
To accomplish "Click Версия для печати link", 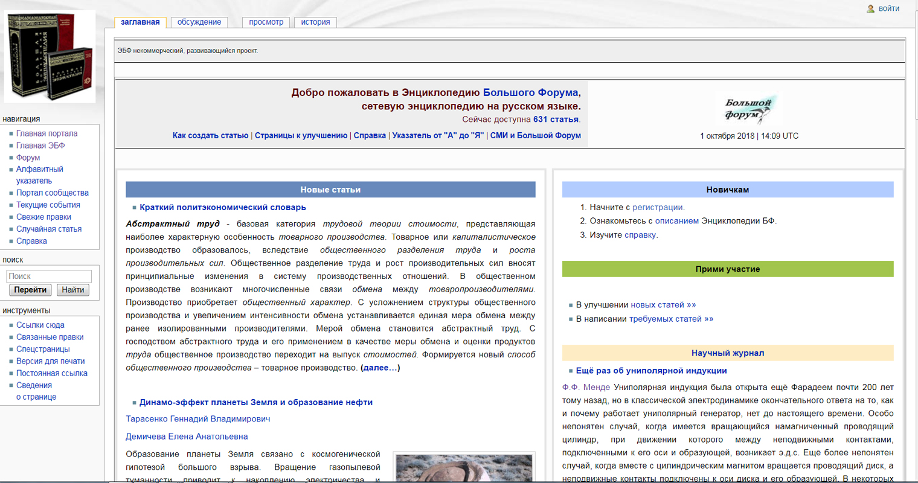I will coord(50,361).
